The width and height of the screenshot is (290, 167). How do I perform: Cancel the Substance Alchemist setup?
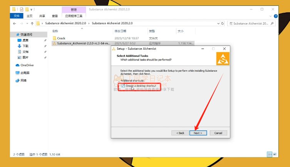[x=218, y=133]
